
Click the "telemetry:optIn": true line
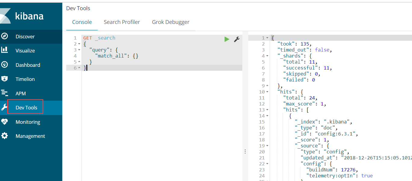click(x=339, y=176)
